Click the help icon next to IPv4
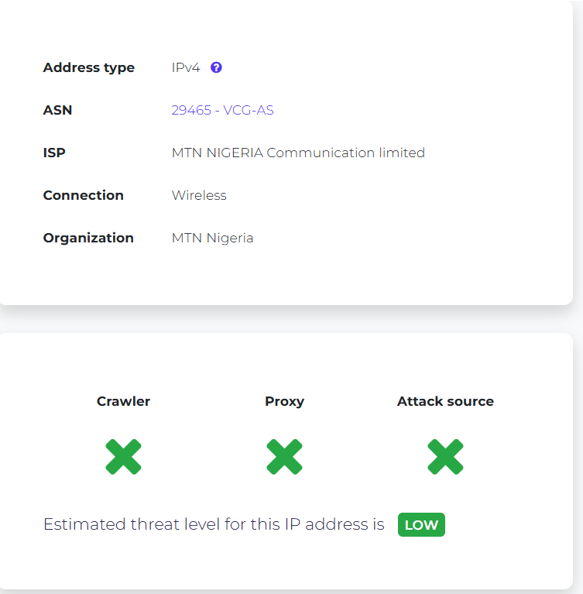This screenshot has height=594, width=583. click(x=216, y=67)
